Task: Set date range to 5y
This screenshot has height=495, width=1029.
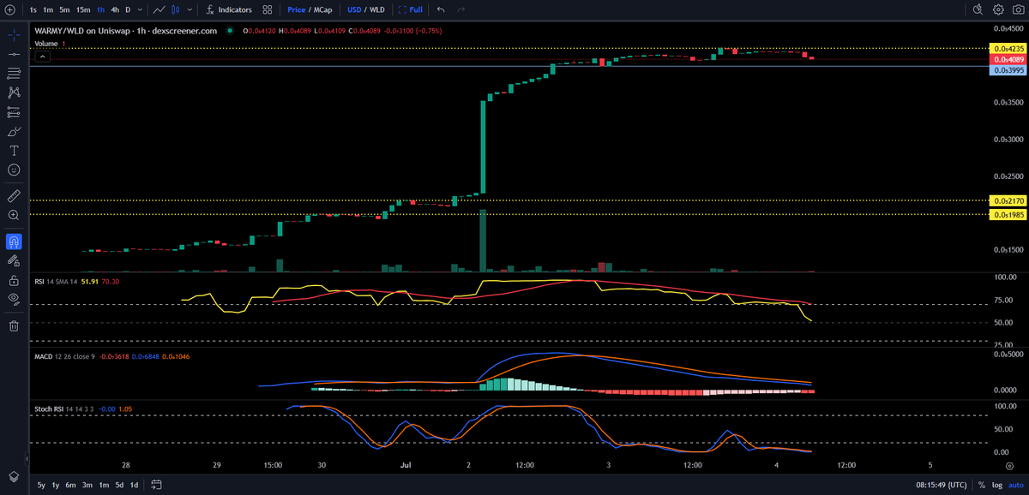Action: 41,485
